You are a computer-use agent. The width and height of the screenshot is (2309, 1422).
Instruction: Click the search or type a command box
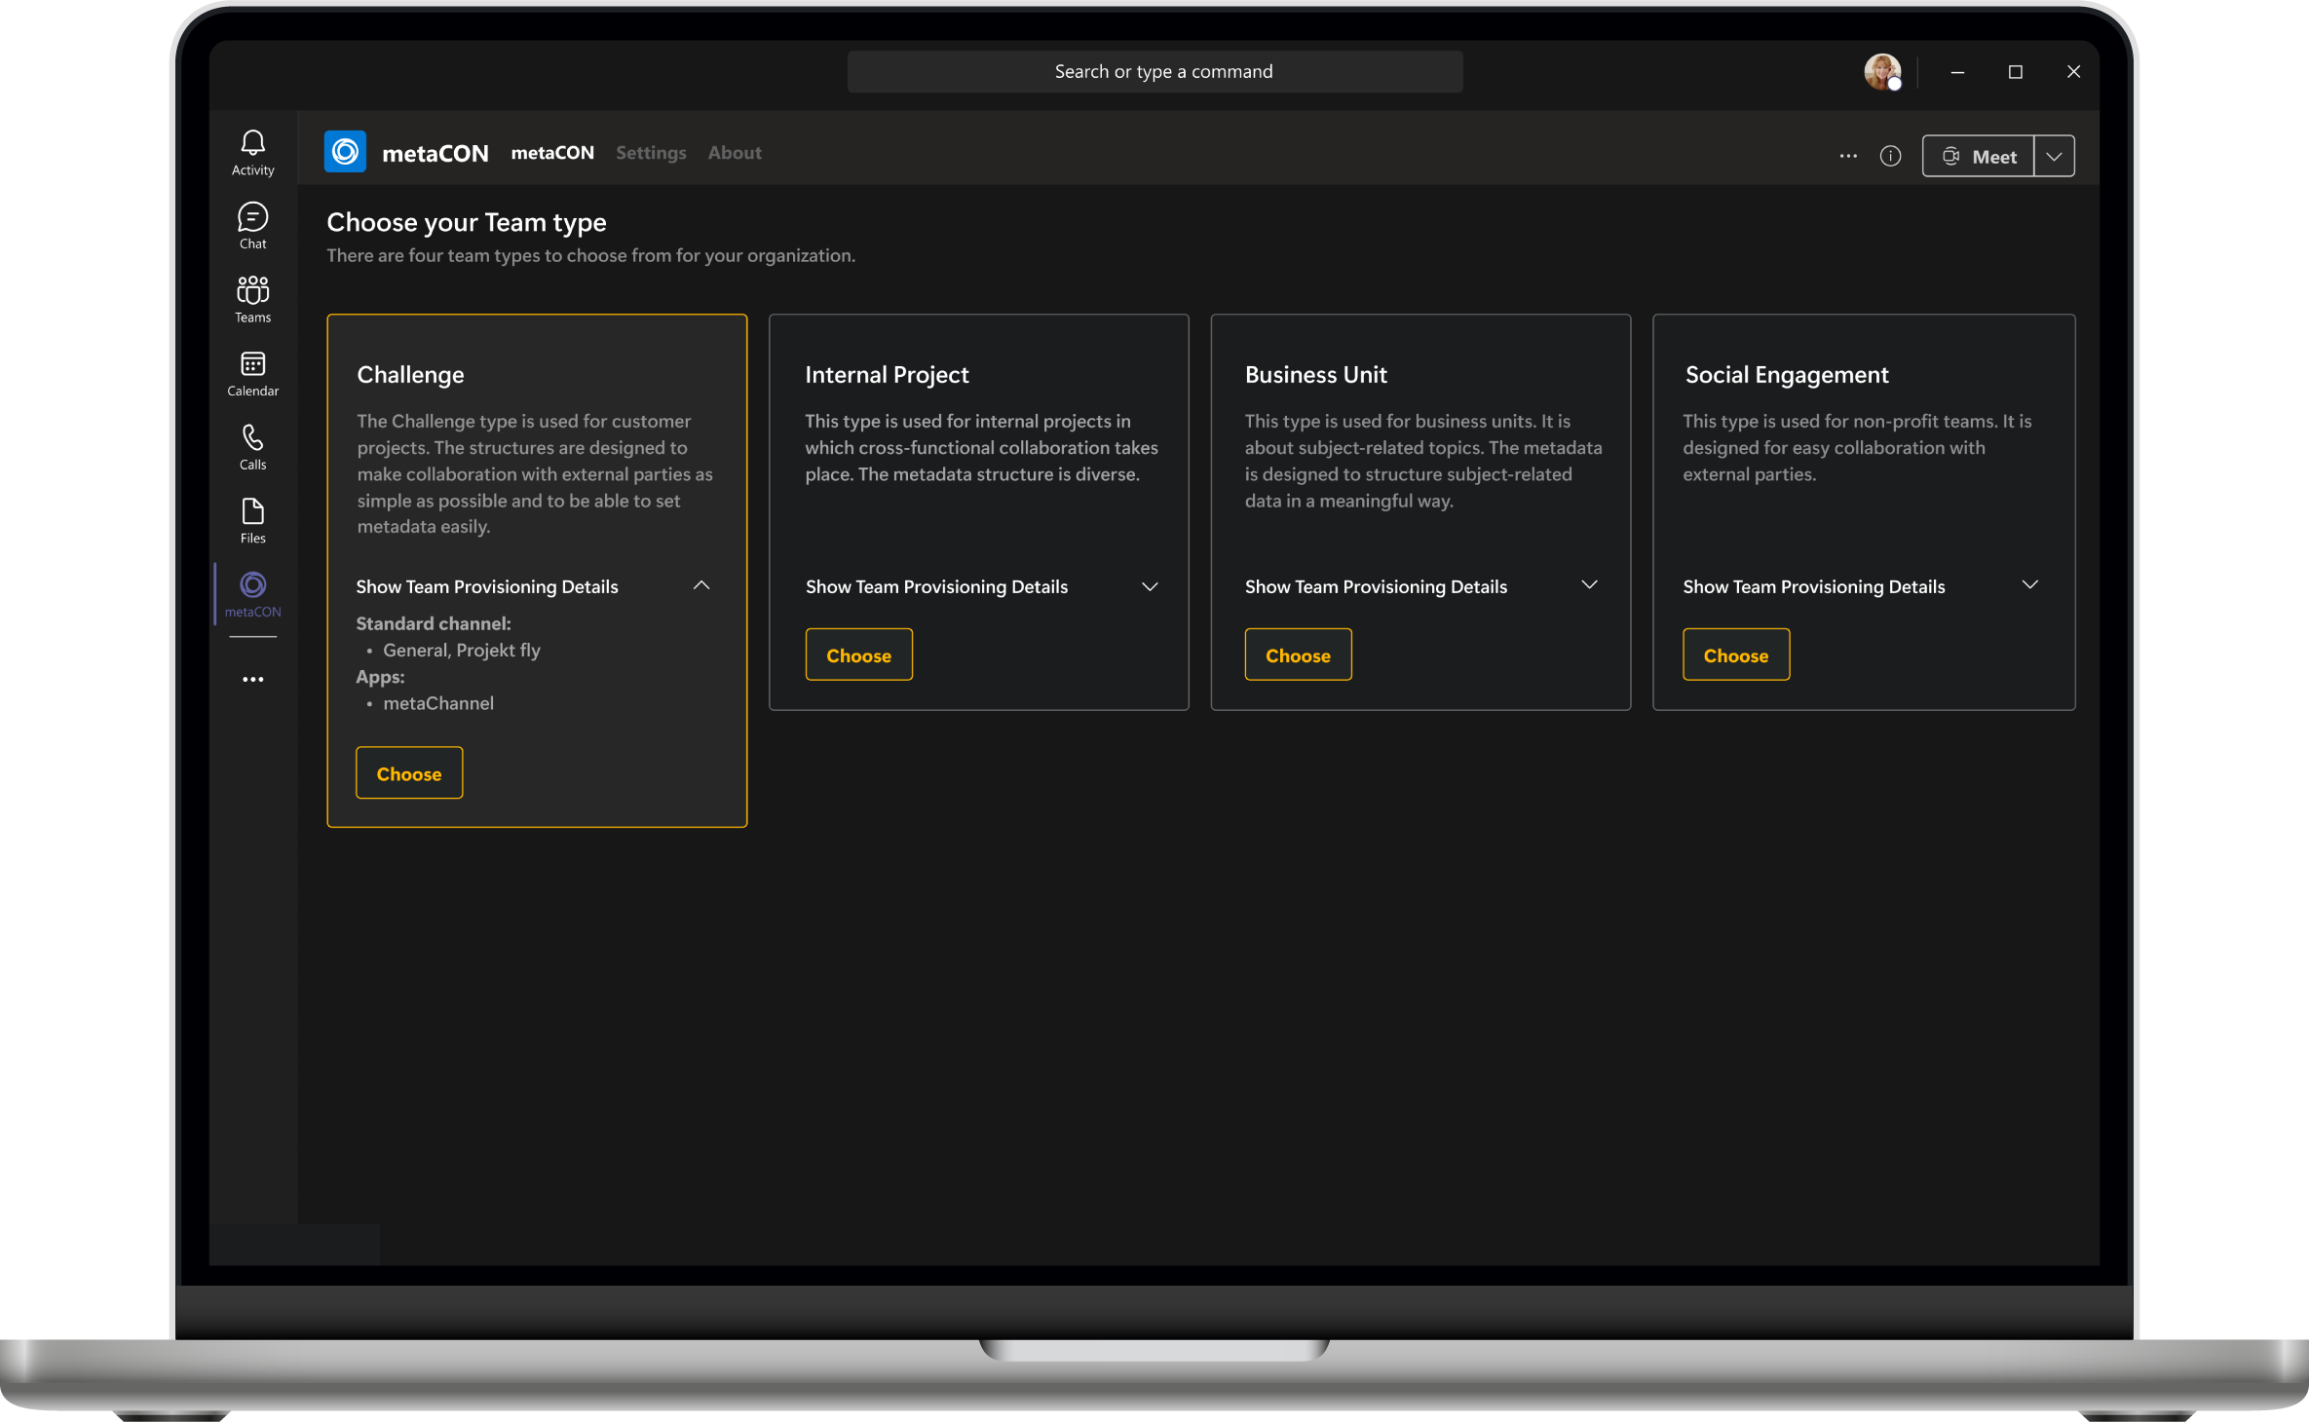[1154, 71]
